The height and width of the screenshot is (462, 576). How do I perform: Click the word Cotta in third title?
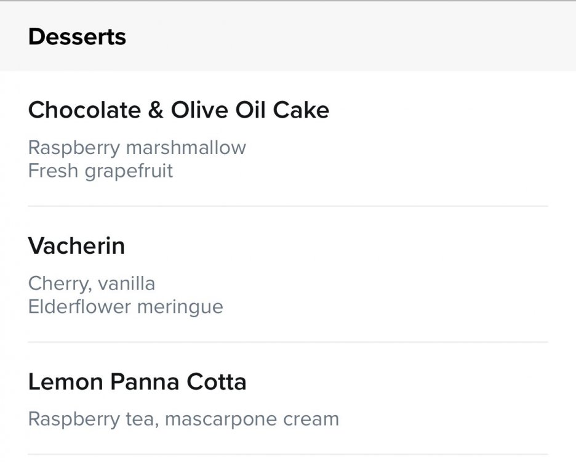[217, 381]
